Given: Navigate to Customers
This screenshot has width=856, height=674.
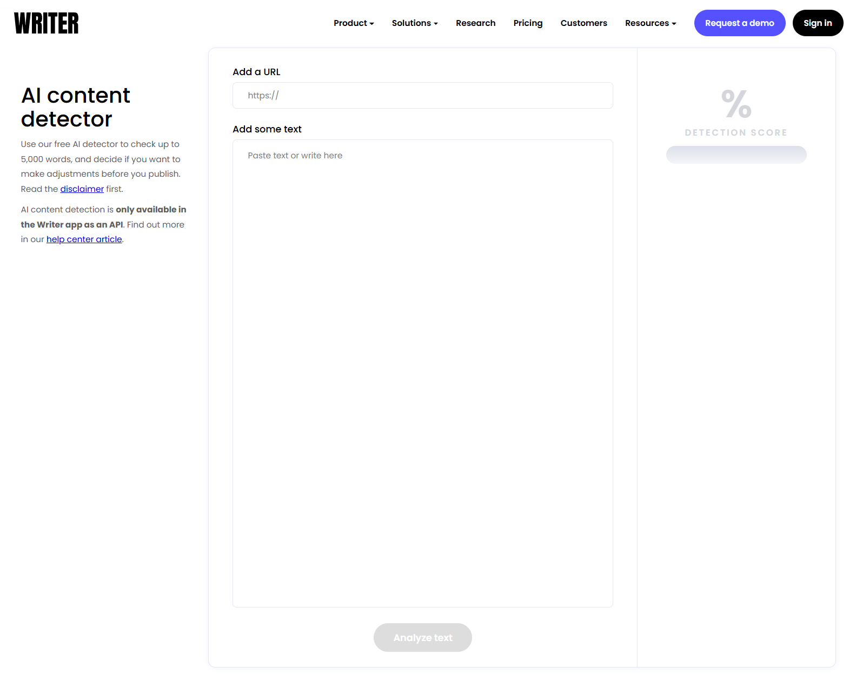Looking at the screenshot, I should [x=583, y=23].
